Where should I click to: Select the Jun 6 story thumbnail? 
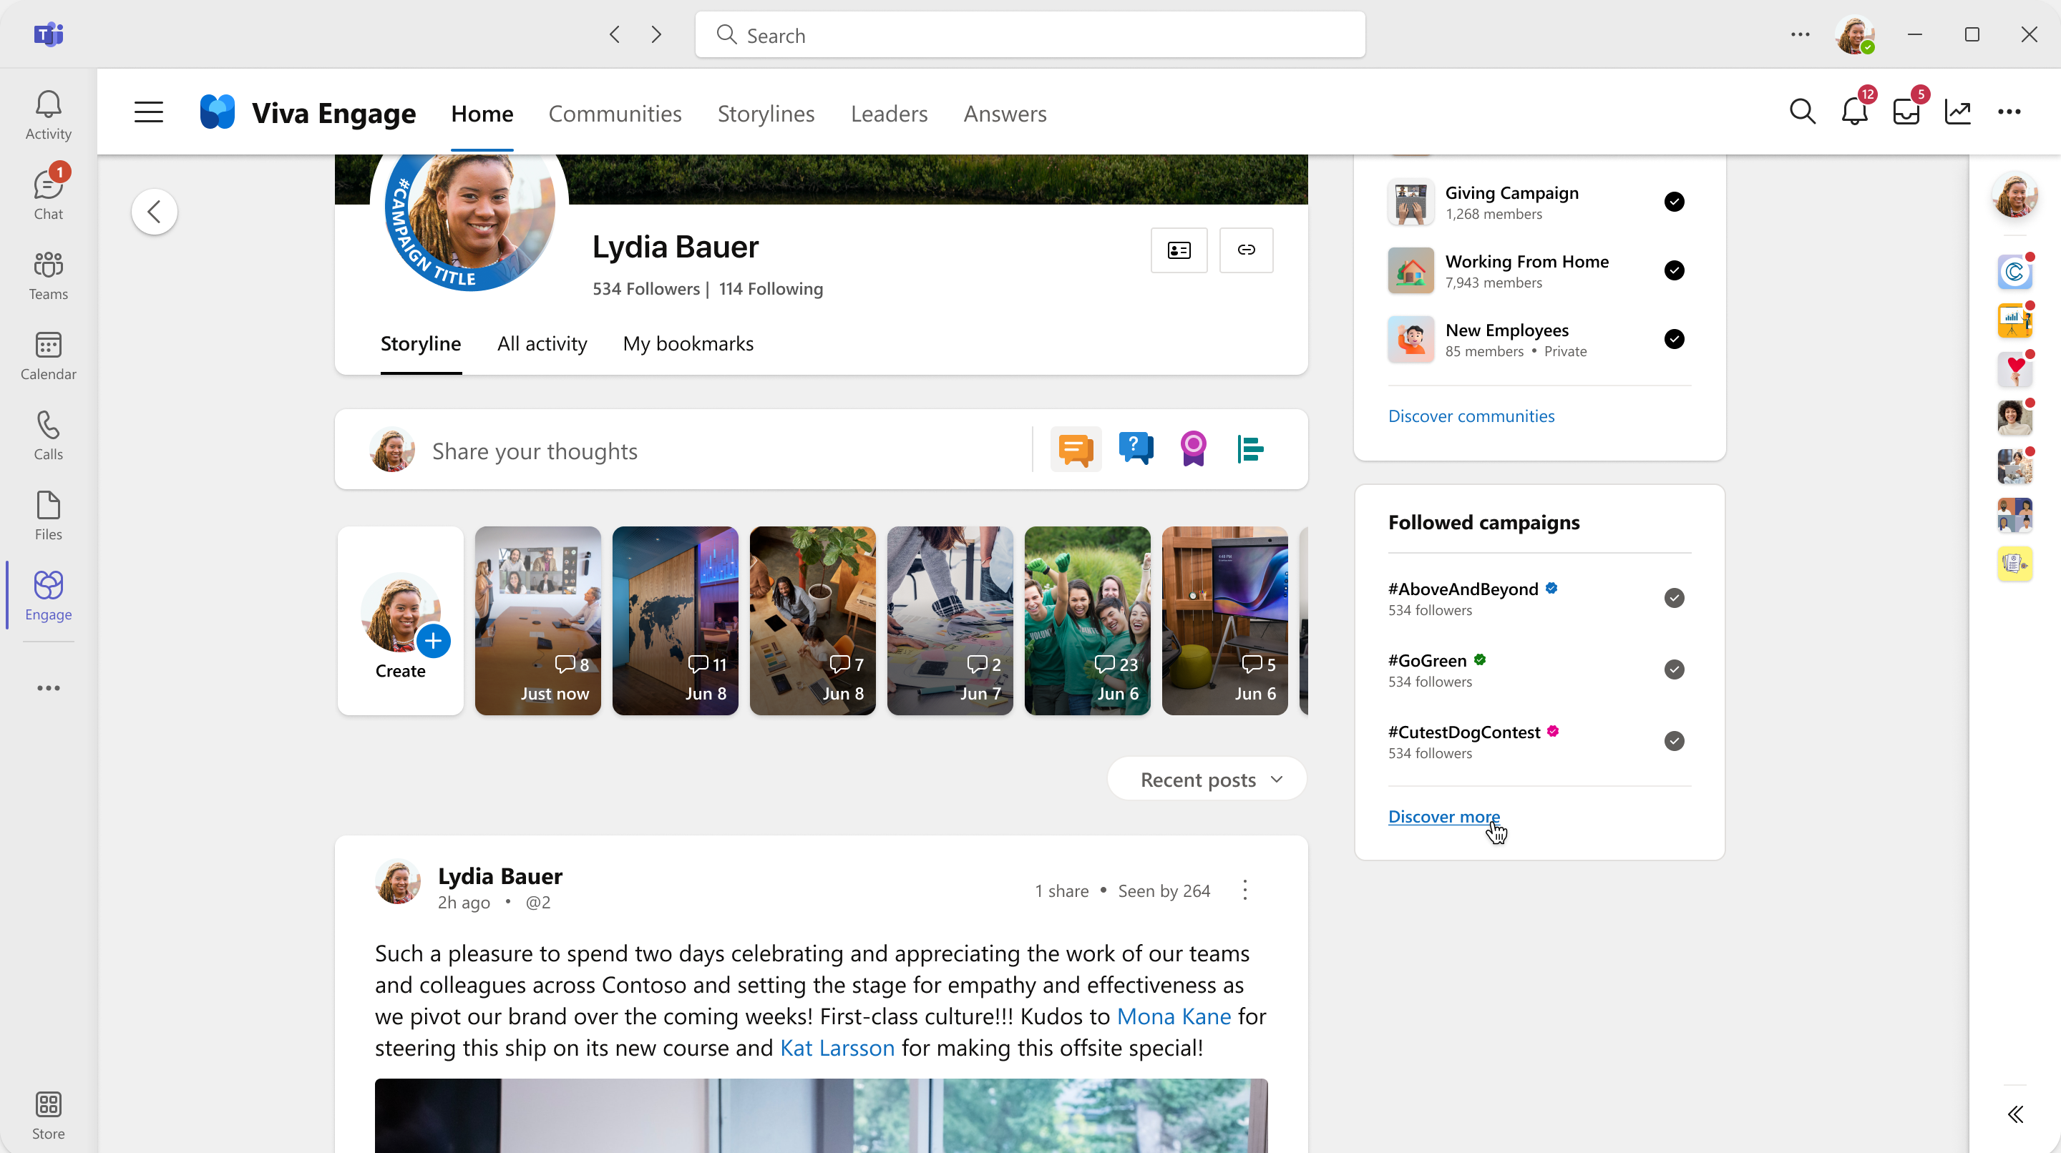1087,619
